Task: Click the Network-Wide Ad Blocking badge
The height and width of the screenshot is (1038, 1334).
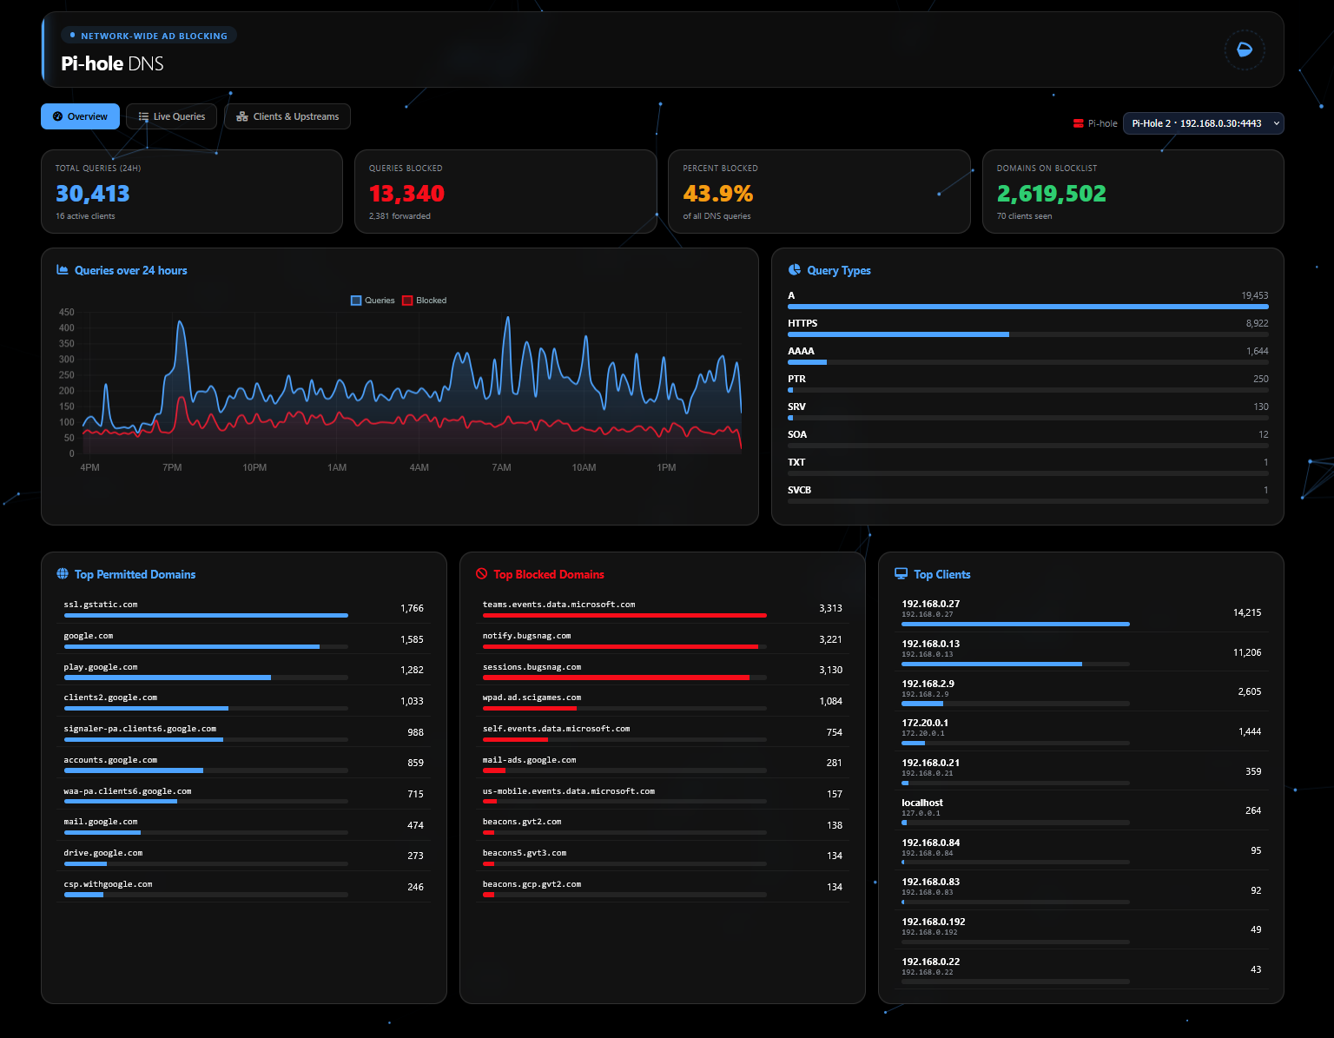Action: tap(149, 36)
